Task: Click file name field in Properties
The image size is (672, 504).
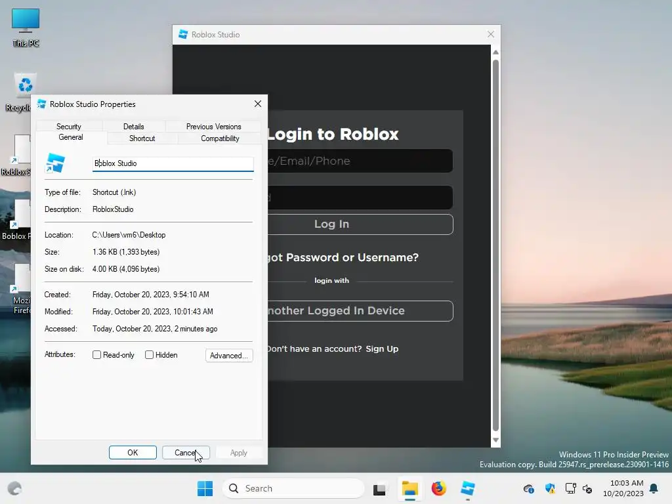Action: 173,163
